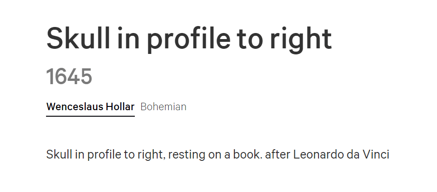This screenshot has width=437, height=192.
Task: Click the word 'in' in the heading
Action: 128,39
